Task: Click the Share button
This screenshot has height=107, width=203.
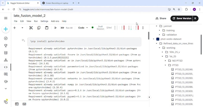Action: point(161,18)
